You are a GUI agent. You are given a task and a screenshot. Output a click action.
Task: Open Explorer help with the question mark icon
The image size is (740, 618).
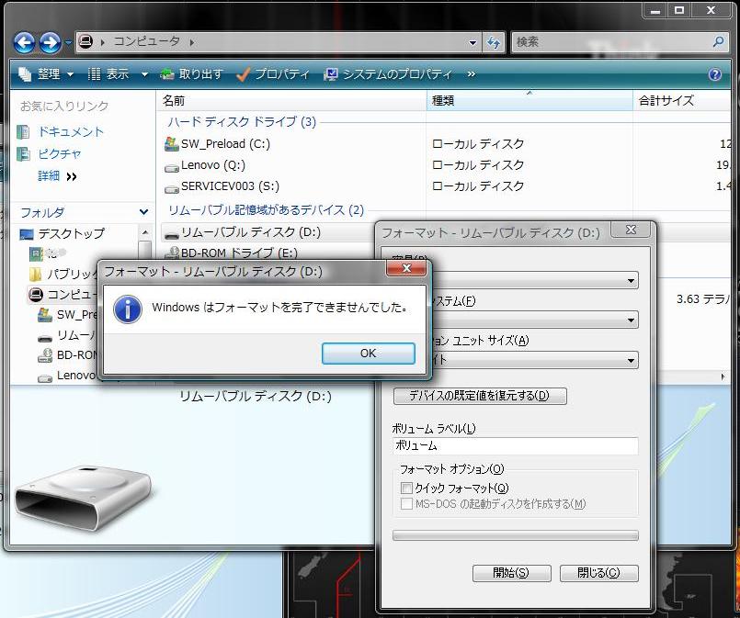[715, 74]
